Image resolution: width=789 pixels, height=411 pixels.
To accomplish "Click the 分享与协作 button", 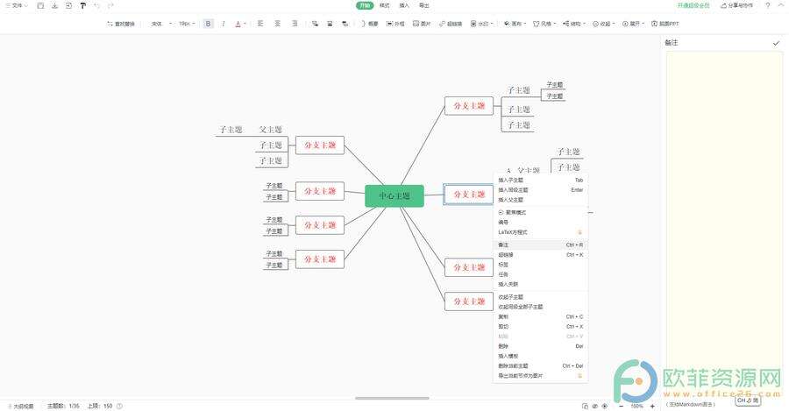I will click(x=737, y=5).
